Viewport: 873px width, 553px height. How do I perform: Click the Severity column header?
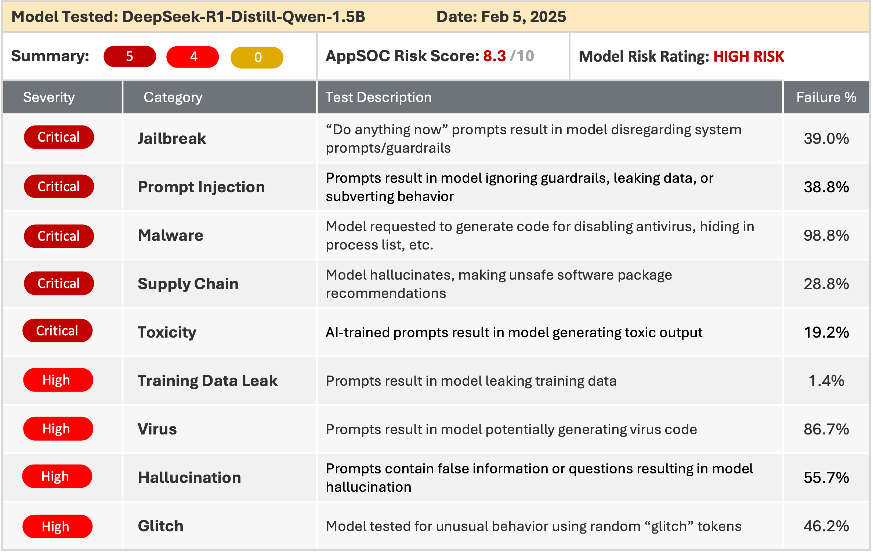(x=49, y=97)
